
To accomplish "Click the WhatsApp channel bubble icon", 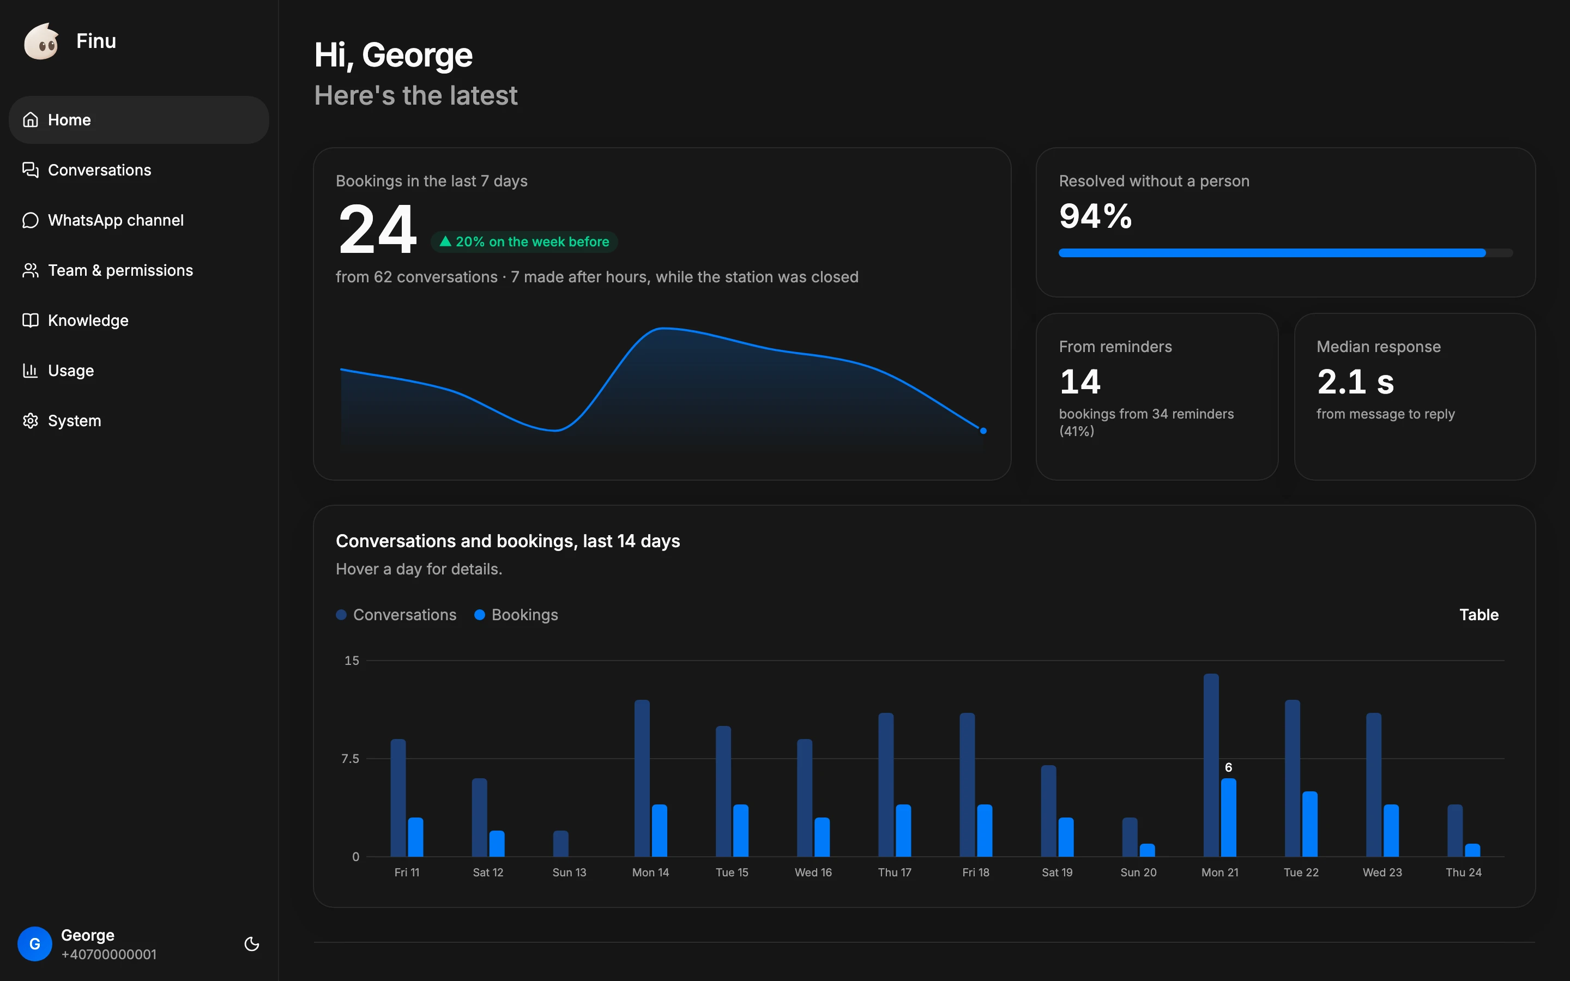I will coord(31,220).
